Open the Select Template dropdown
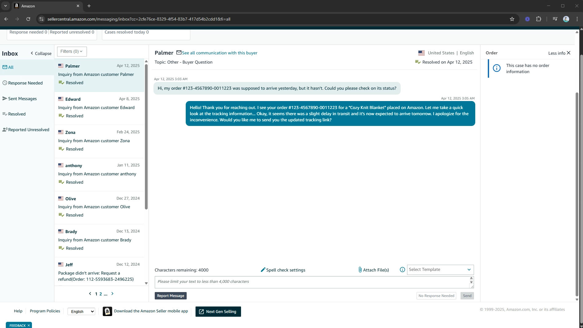583x328 pixels. 440,270
